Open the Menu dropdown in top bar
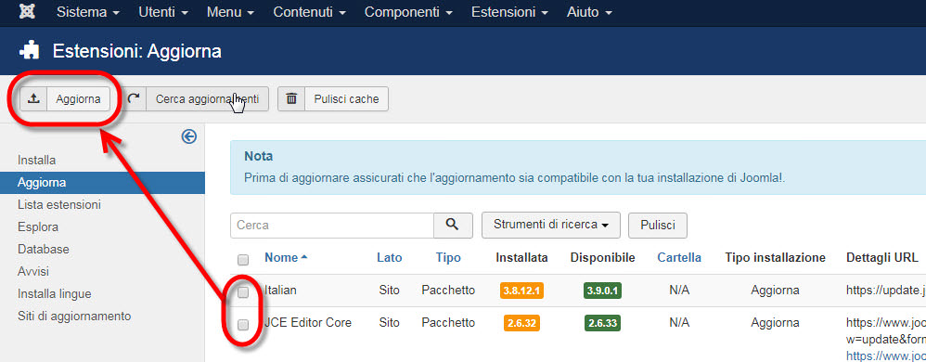Image resolution: width=926 pixels, height=362 pixels. [x=230, y=12]
